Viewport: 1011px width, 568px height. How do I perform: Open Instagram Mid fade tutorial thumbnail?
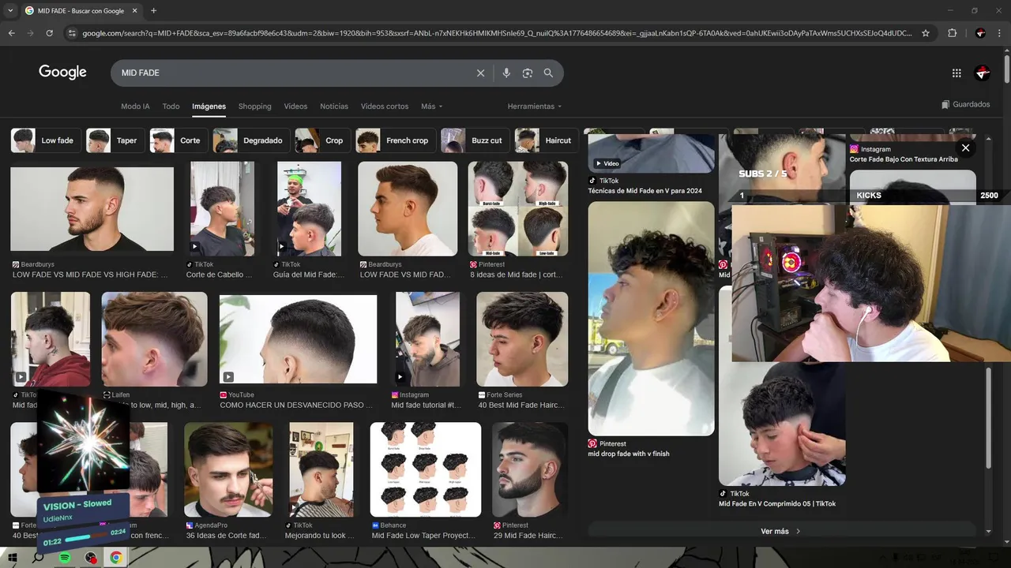click(427, 339)
